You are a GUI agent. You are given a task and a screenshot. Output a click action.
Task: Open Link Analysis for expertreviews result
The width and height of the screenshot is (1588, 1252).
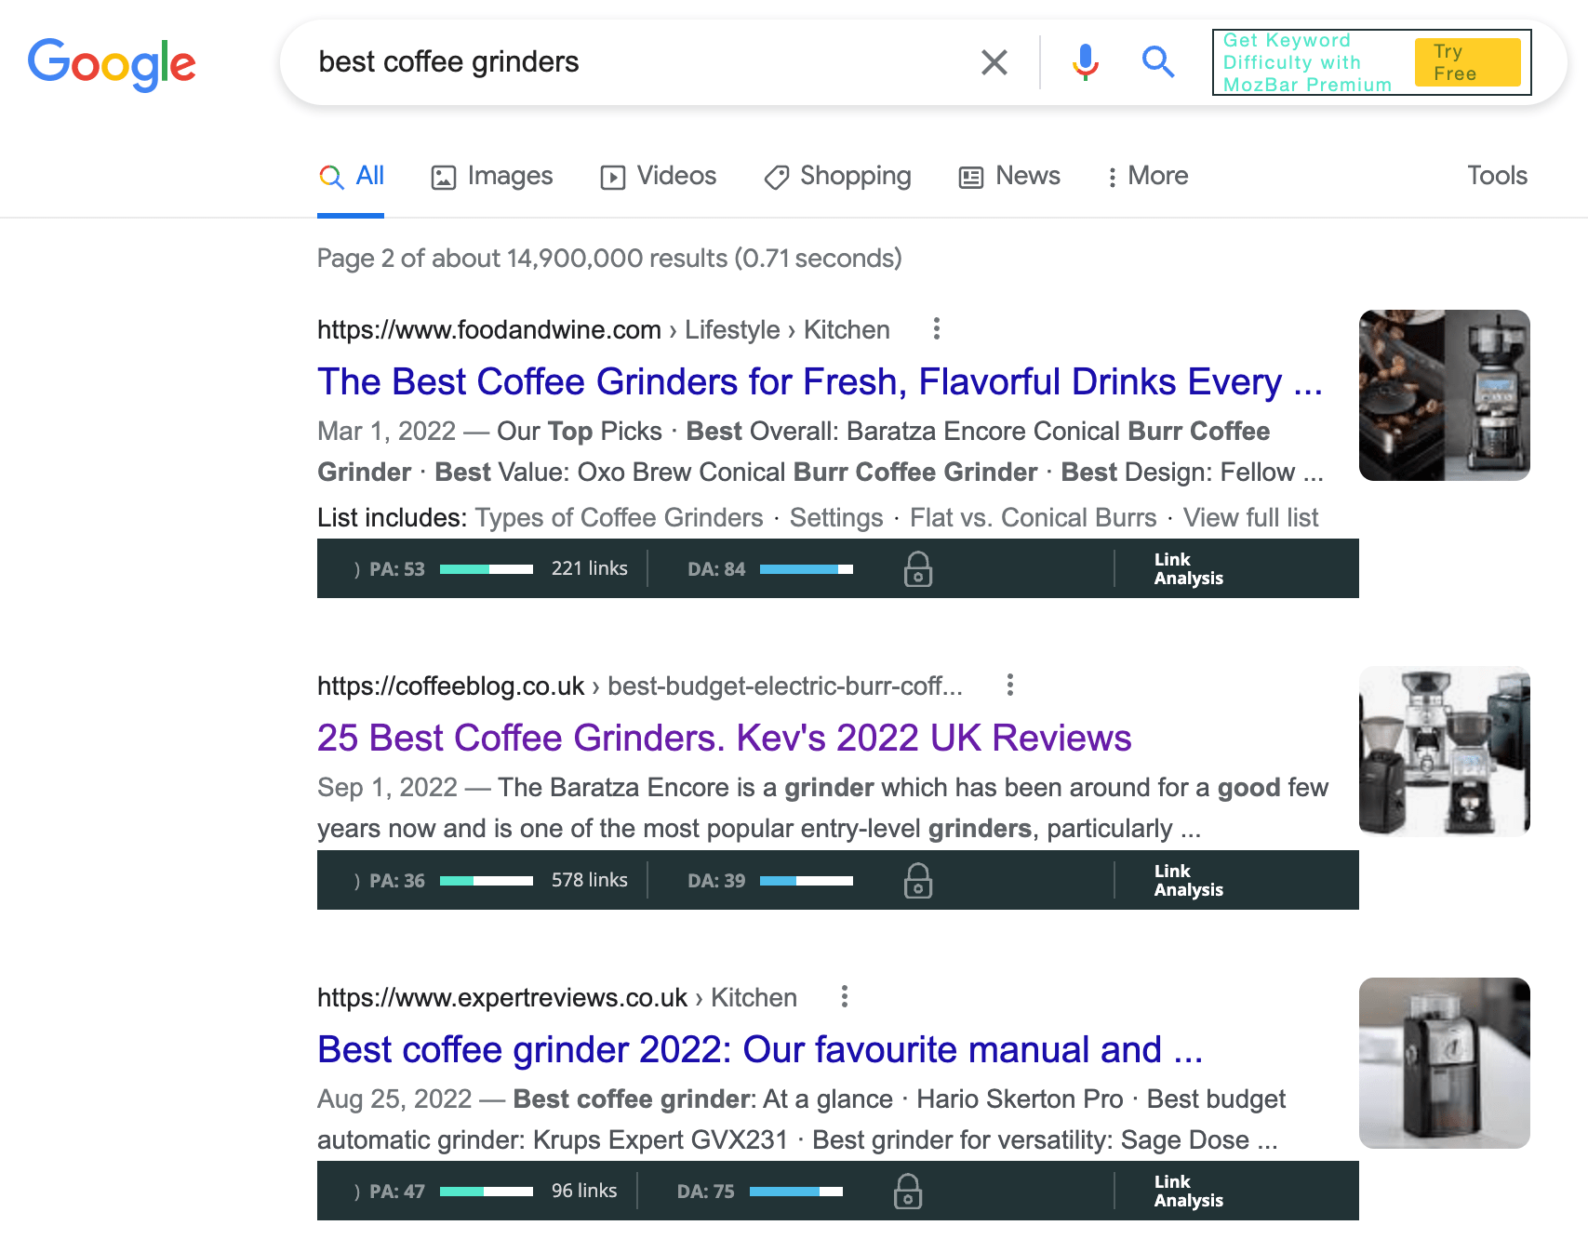pos(1188,1191)
